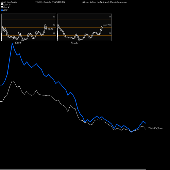
Task: Click the '794.35 Close' price label
Action: point(155,129)
